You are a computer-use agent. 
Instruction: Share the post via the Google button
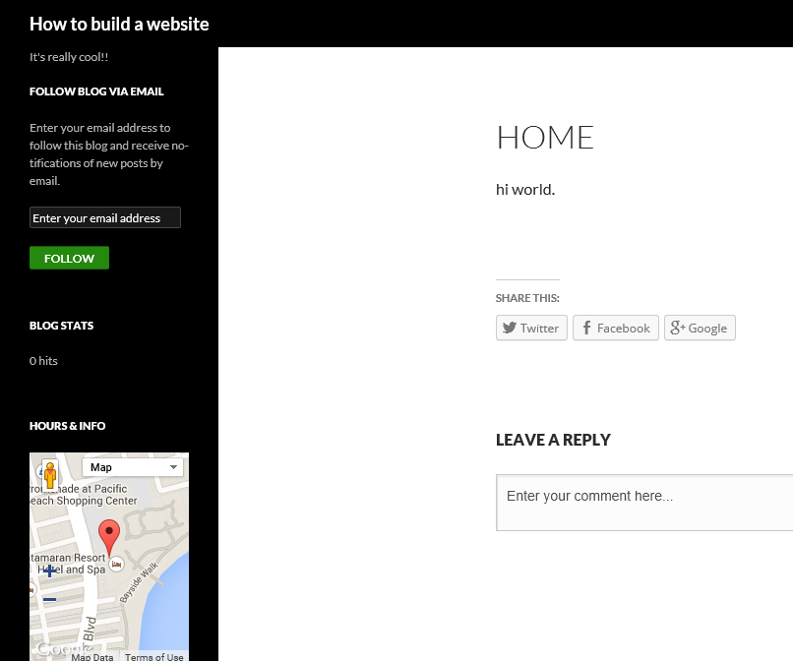(x=700, y=328)
